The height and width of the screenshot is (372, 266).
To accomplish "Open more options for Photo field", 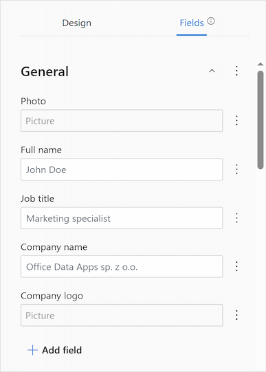I will coord(236,121).
